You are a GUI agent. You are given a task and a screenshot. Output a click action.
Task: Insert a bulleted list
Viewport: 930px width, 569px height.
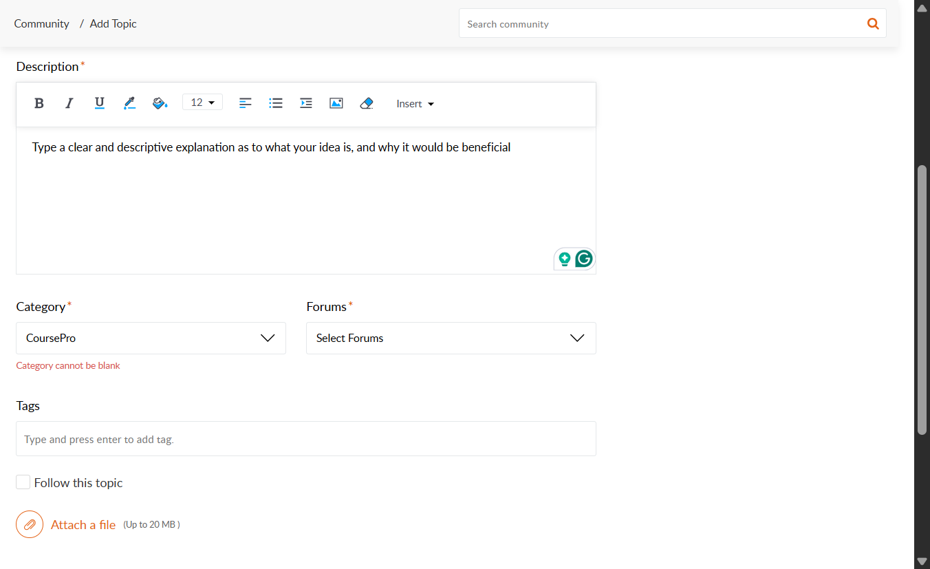[276, 103]
